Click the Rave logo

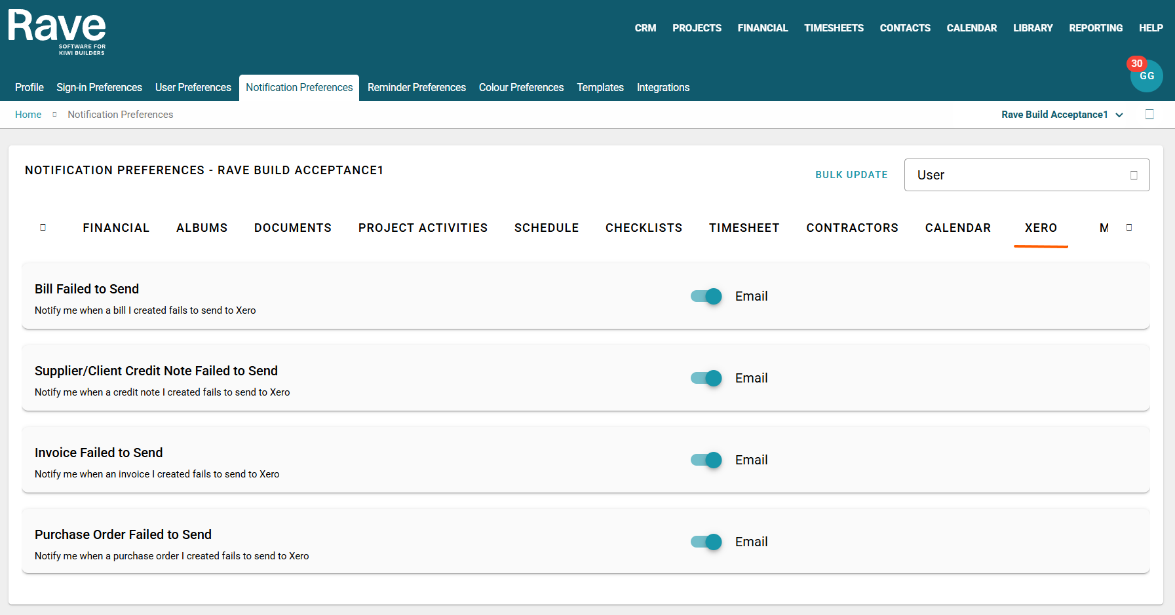pyautogui.click(x=57, y=32)
